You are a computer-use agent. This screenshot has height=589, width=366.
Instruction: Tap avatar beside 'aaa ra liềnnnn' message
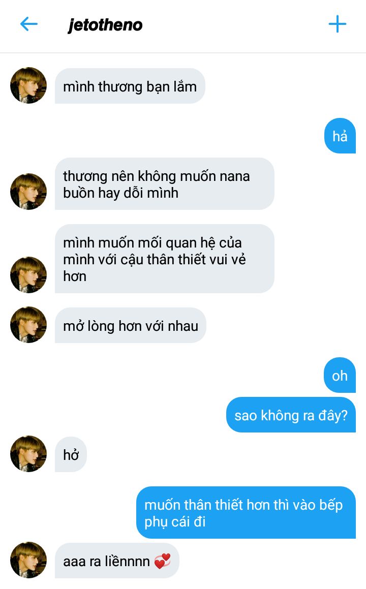coord(28,560)
